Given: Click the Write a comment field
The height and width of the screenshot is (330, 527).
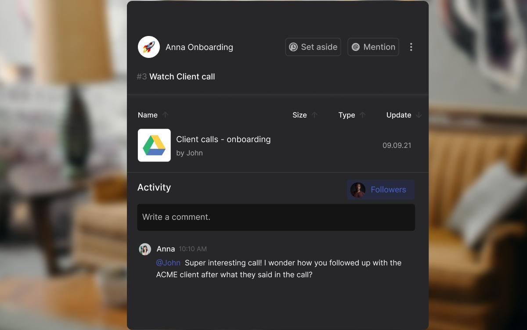Looking at the screenshot, I should pyautogui.click(x=276, y=217).
